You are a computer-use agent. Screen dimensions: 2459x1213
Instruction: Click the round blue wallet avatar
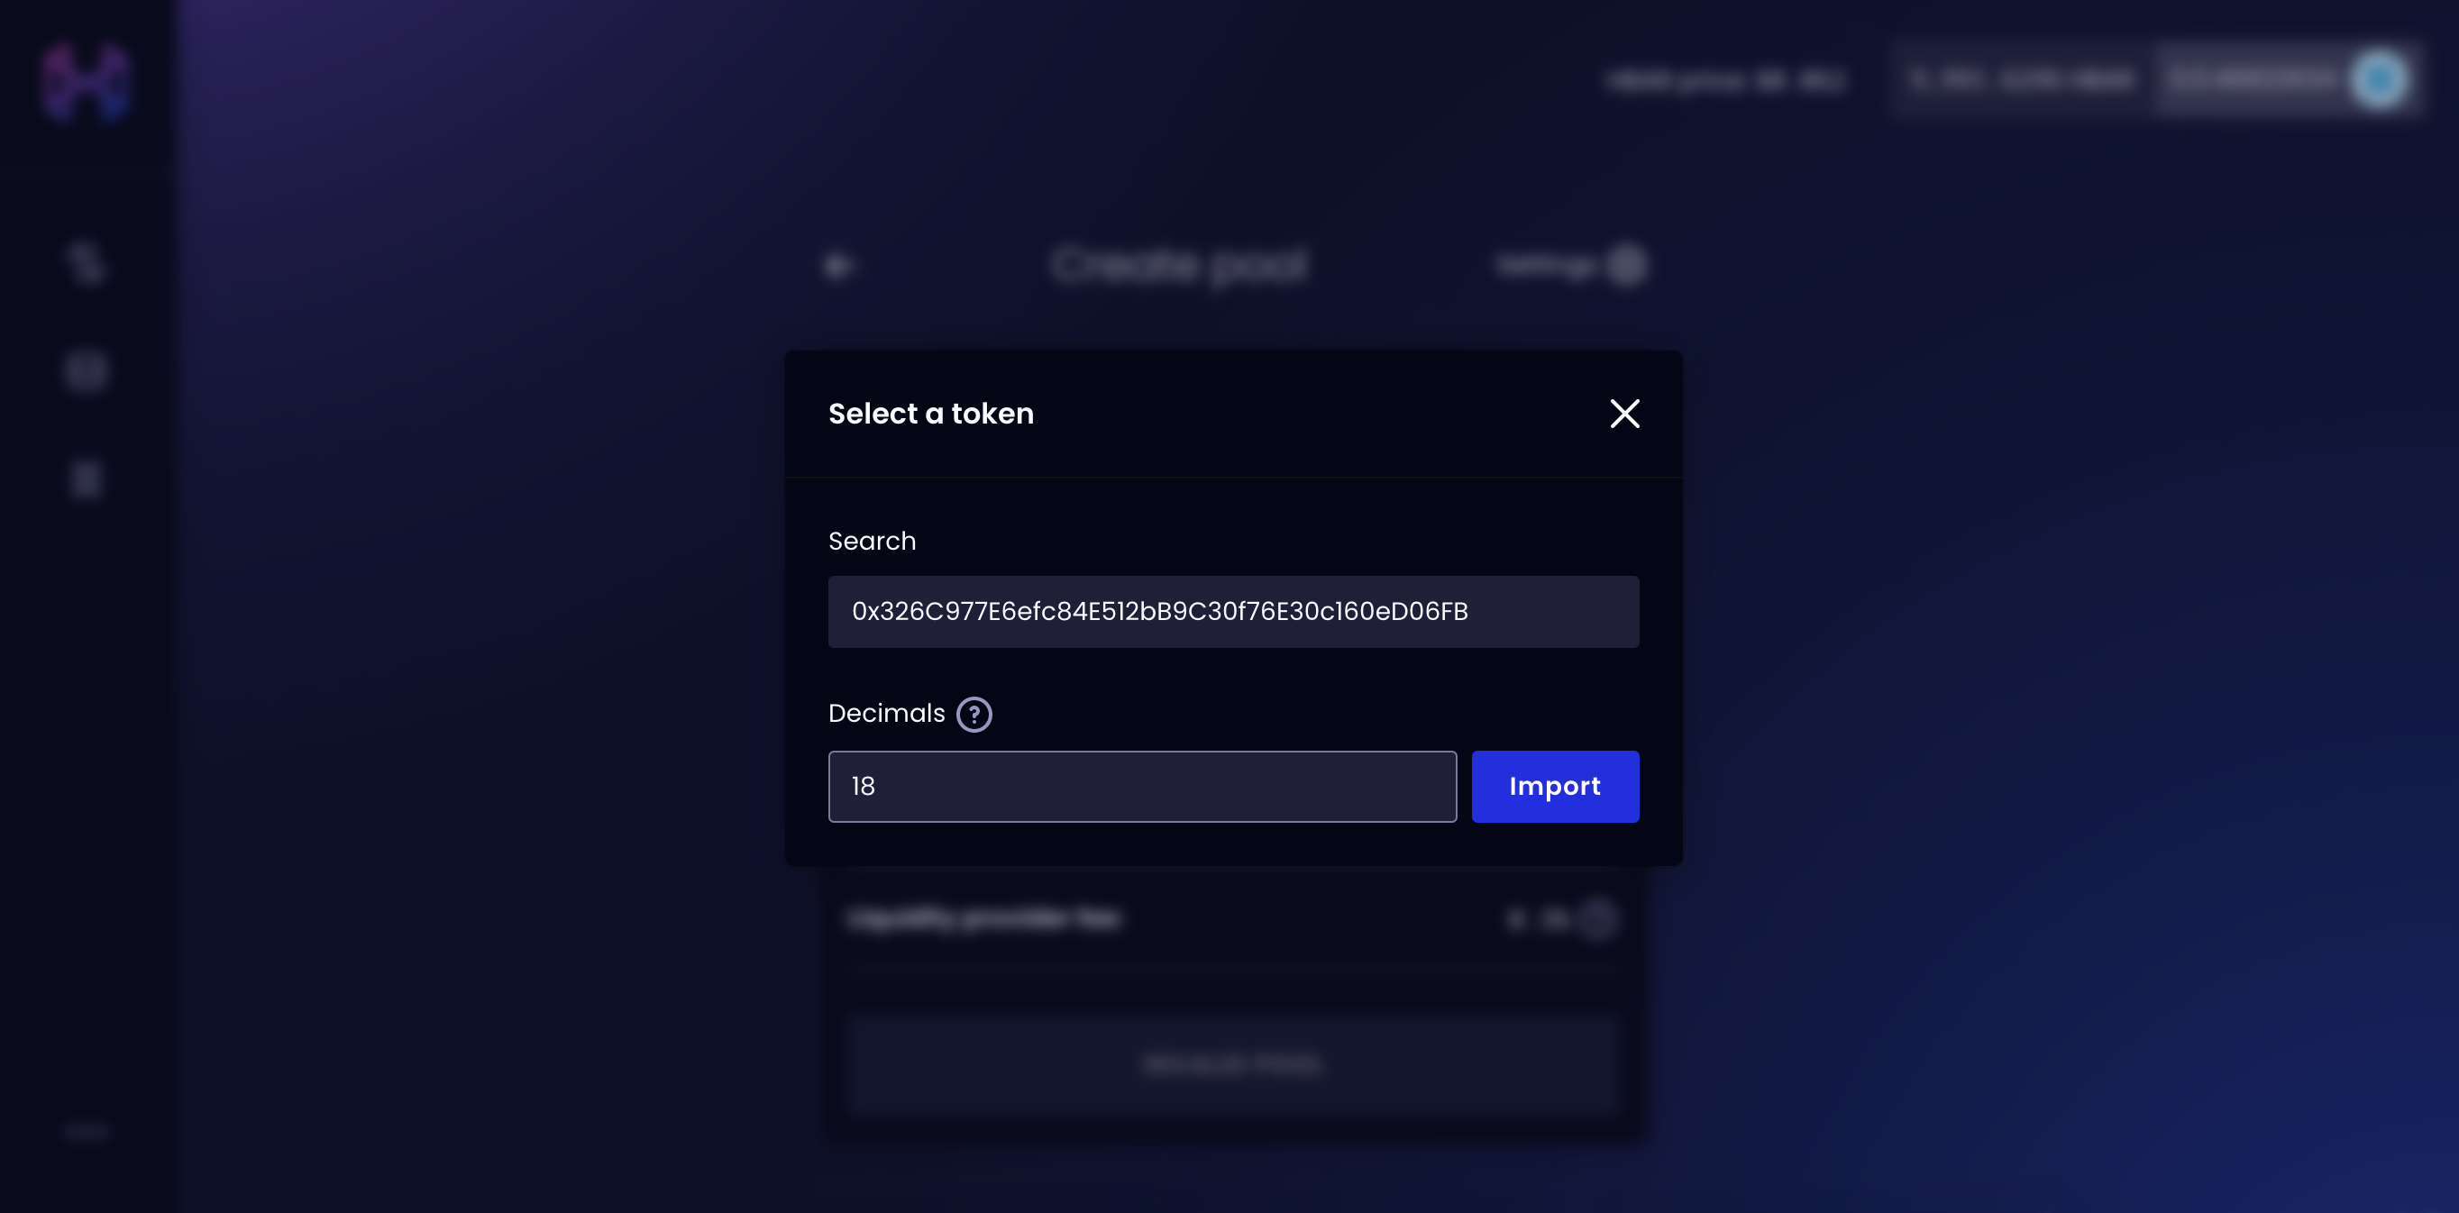coord(2379,80)
